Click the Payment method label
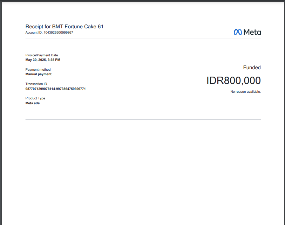The width and height of the screenshot is (285, 225). pyautogui.click(x=38, y=70)
